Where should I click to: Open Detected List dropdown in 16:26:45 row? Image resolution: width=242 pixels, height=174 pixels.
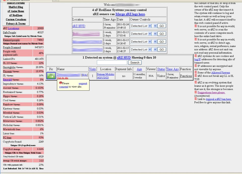tap(141, 42)
